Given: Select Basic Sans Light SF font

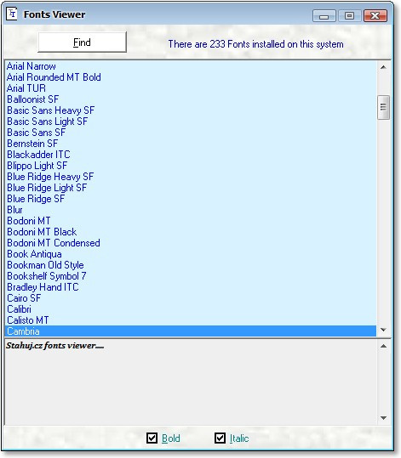Looking at the screenshot, I should click(191, 122).
